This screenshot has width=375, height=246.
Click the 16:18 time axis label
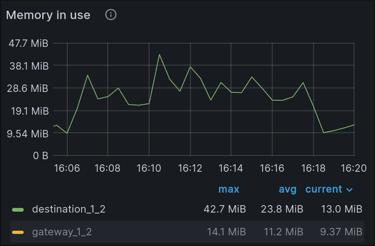click(313, 168)
